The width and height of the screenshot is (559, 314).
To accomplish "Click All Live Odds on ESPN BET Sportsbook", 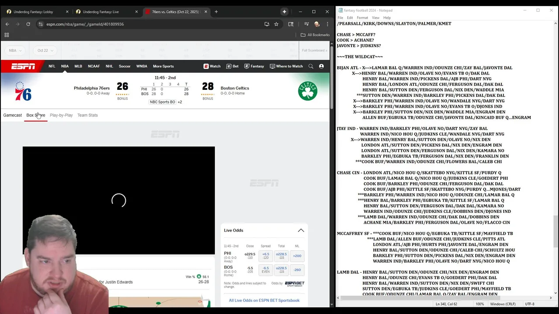I will (x=264, y=300).
